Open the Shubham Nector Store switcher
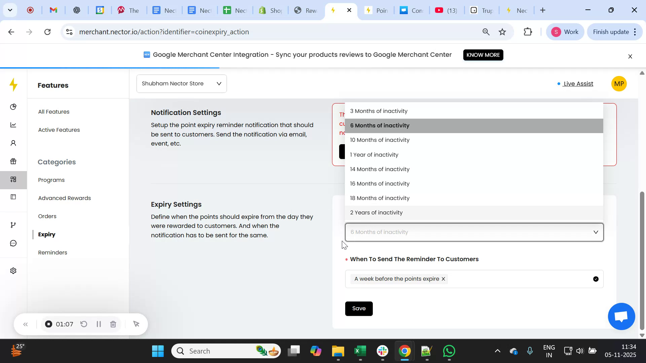646x363 pixels. 181,83
